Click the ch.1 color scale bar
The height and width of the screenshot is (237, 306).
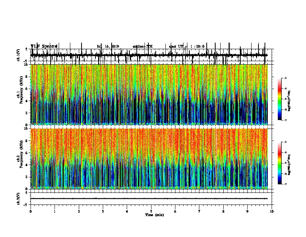[280, 99]
